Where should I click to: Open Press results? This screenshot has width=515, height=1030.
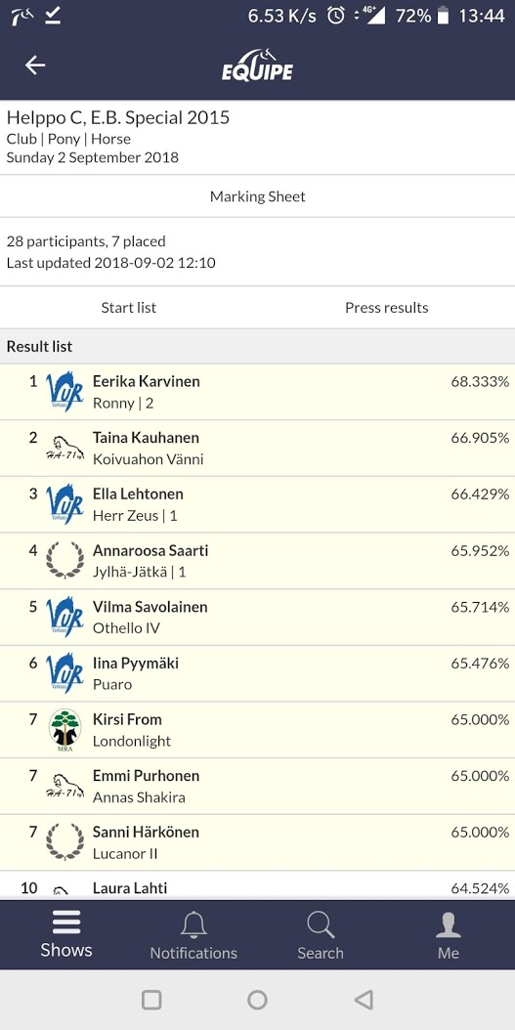[386, 308]
